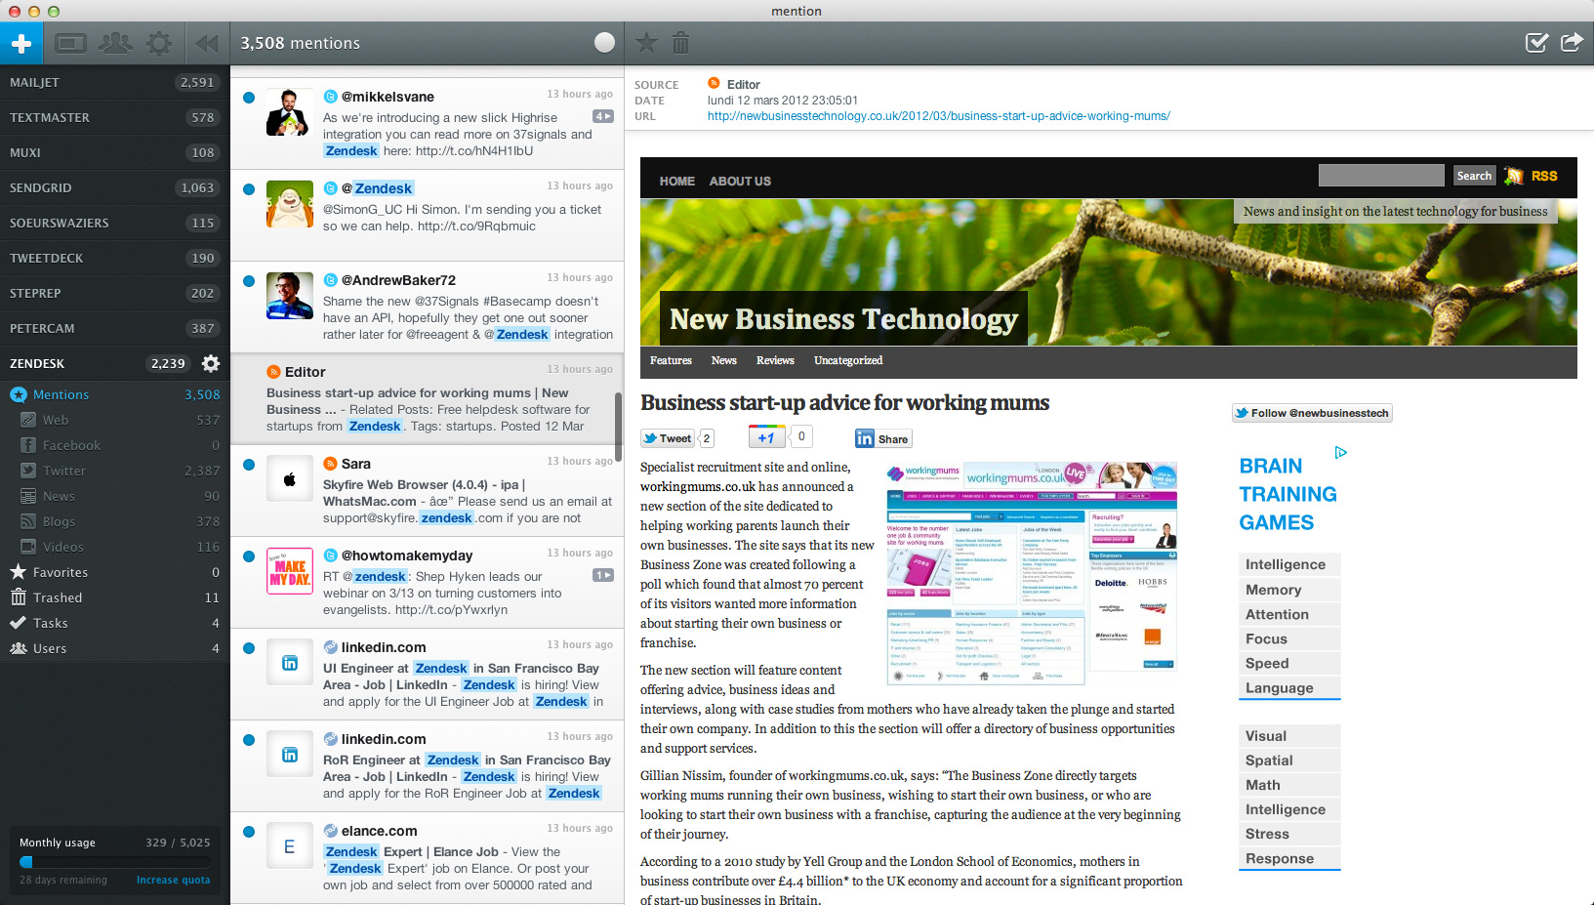
Task: Toggle unread dot on @Zendesk mention
Action: [x=249, y=189]
